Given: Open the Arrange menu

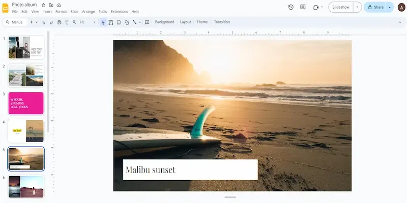Looking at the screenshot, I should (89, 12).
